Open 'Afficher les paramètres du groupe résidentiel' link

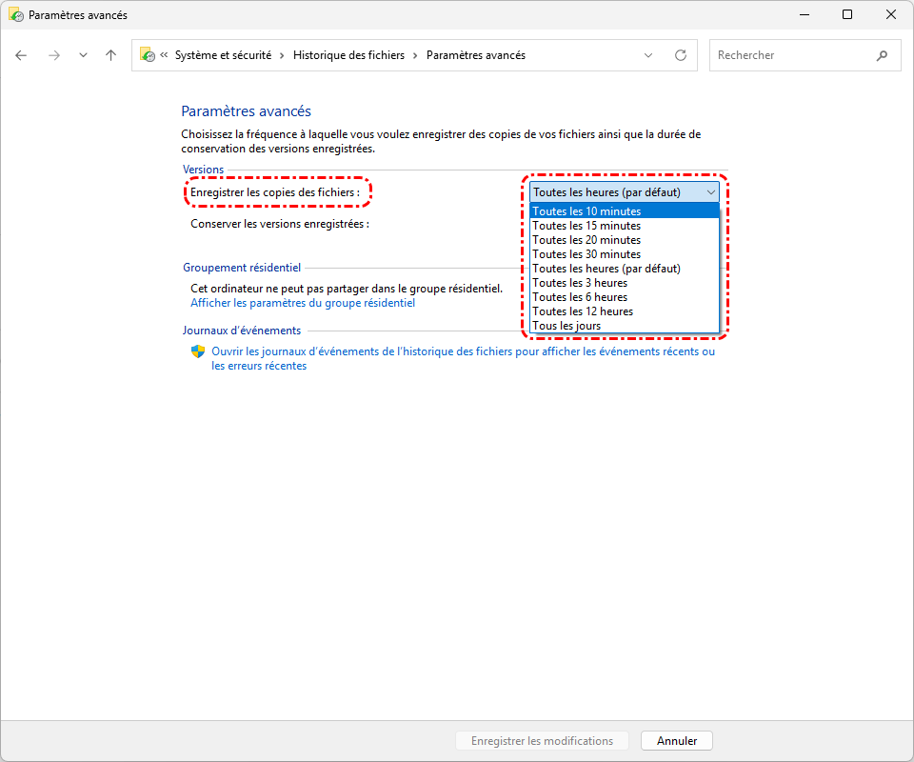coord(303,303)
